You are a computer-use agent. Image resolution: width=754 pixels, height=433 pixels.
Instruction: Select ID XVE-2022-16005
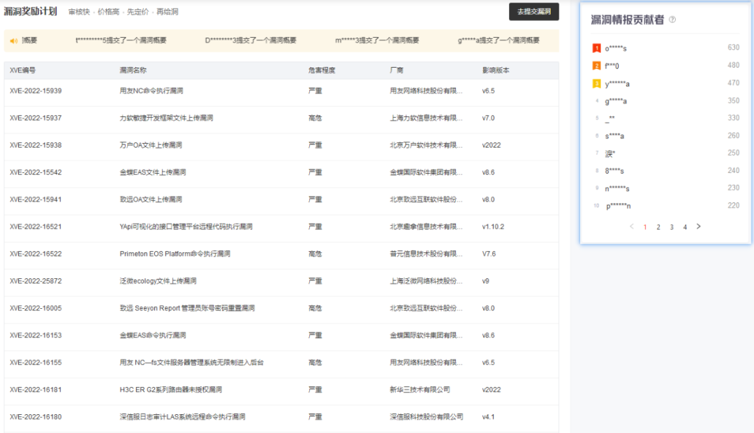tap(36, 308)
